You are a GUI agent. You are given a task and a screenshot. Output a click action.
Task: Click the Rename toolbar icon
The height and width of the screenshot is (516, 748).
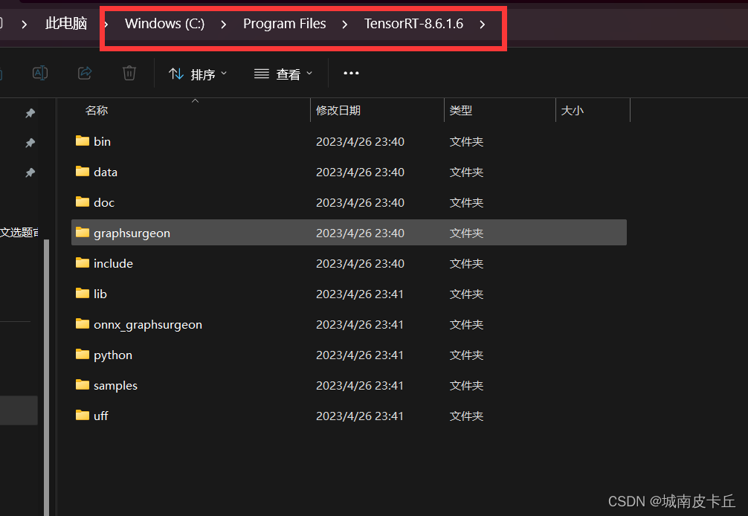tap(40, 73)
